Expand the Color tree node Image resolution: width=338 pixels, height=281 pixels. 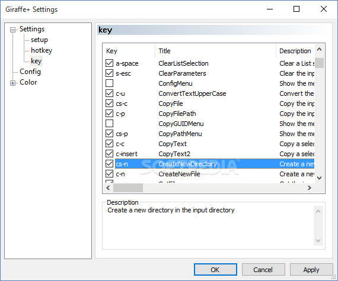12,83
